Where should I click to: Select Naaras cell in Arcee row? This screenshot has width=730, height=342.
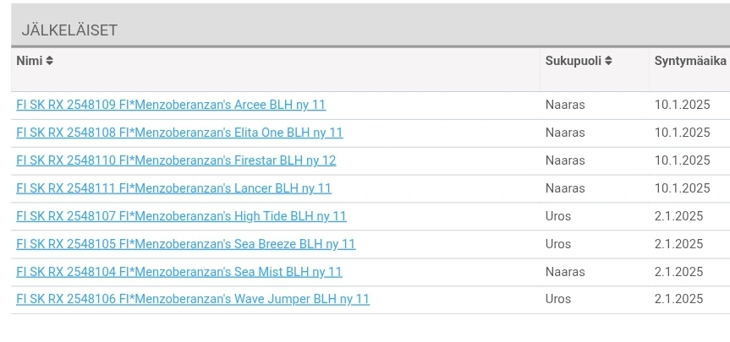565,105
